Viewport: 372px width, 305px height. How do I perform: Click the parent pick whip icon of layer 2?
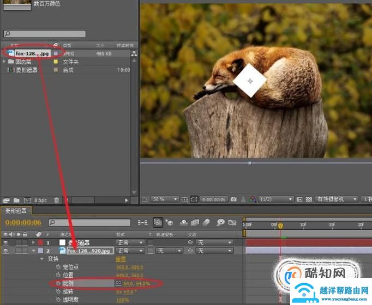click(x=190, y=251)
